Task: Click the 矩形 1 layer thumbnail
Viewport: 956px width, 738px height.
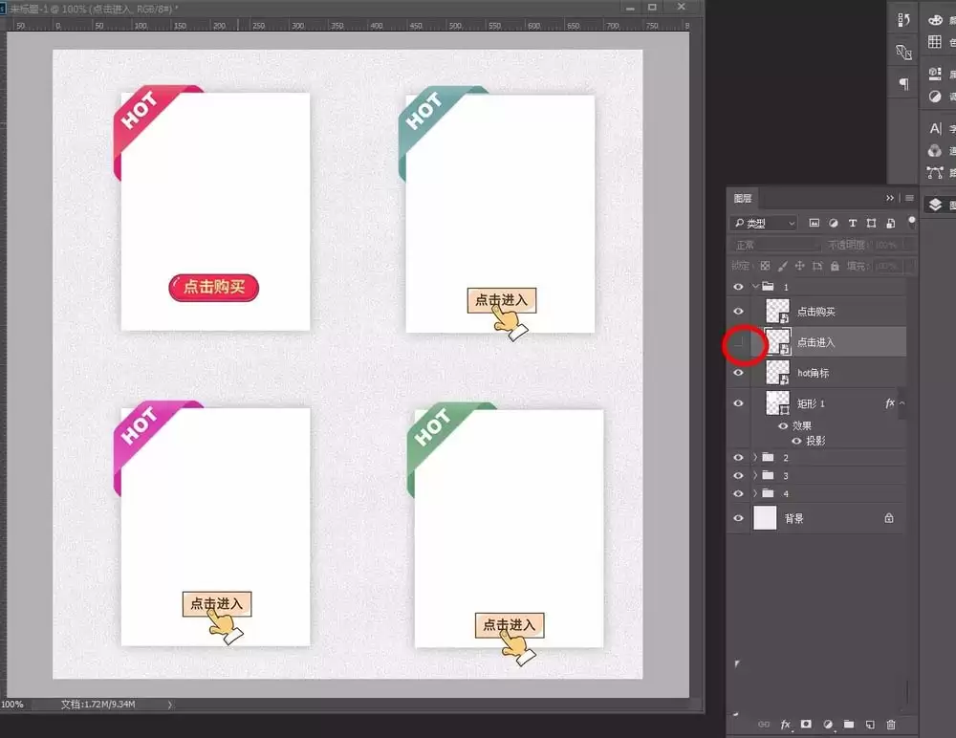Action: [x=777, y=403]
